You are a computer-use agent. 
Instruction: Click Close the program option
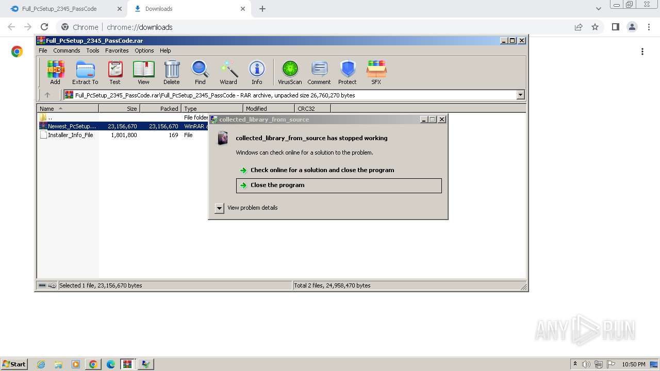point(339,185)
